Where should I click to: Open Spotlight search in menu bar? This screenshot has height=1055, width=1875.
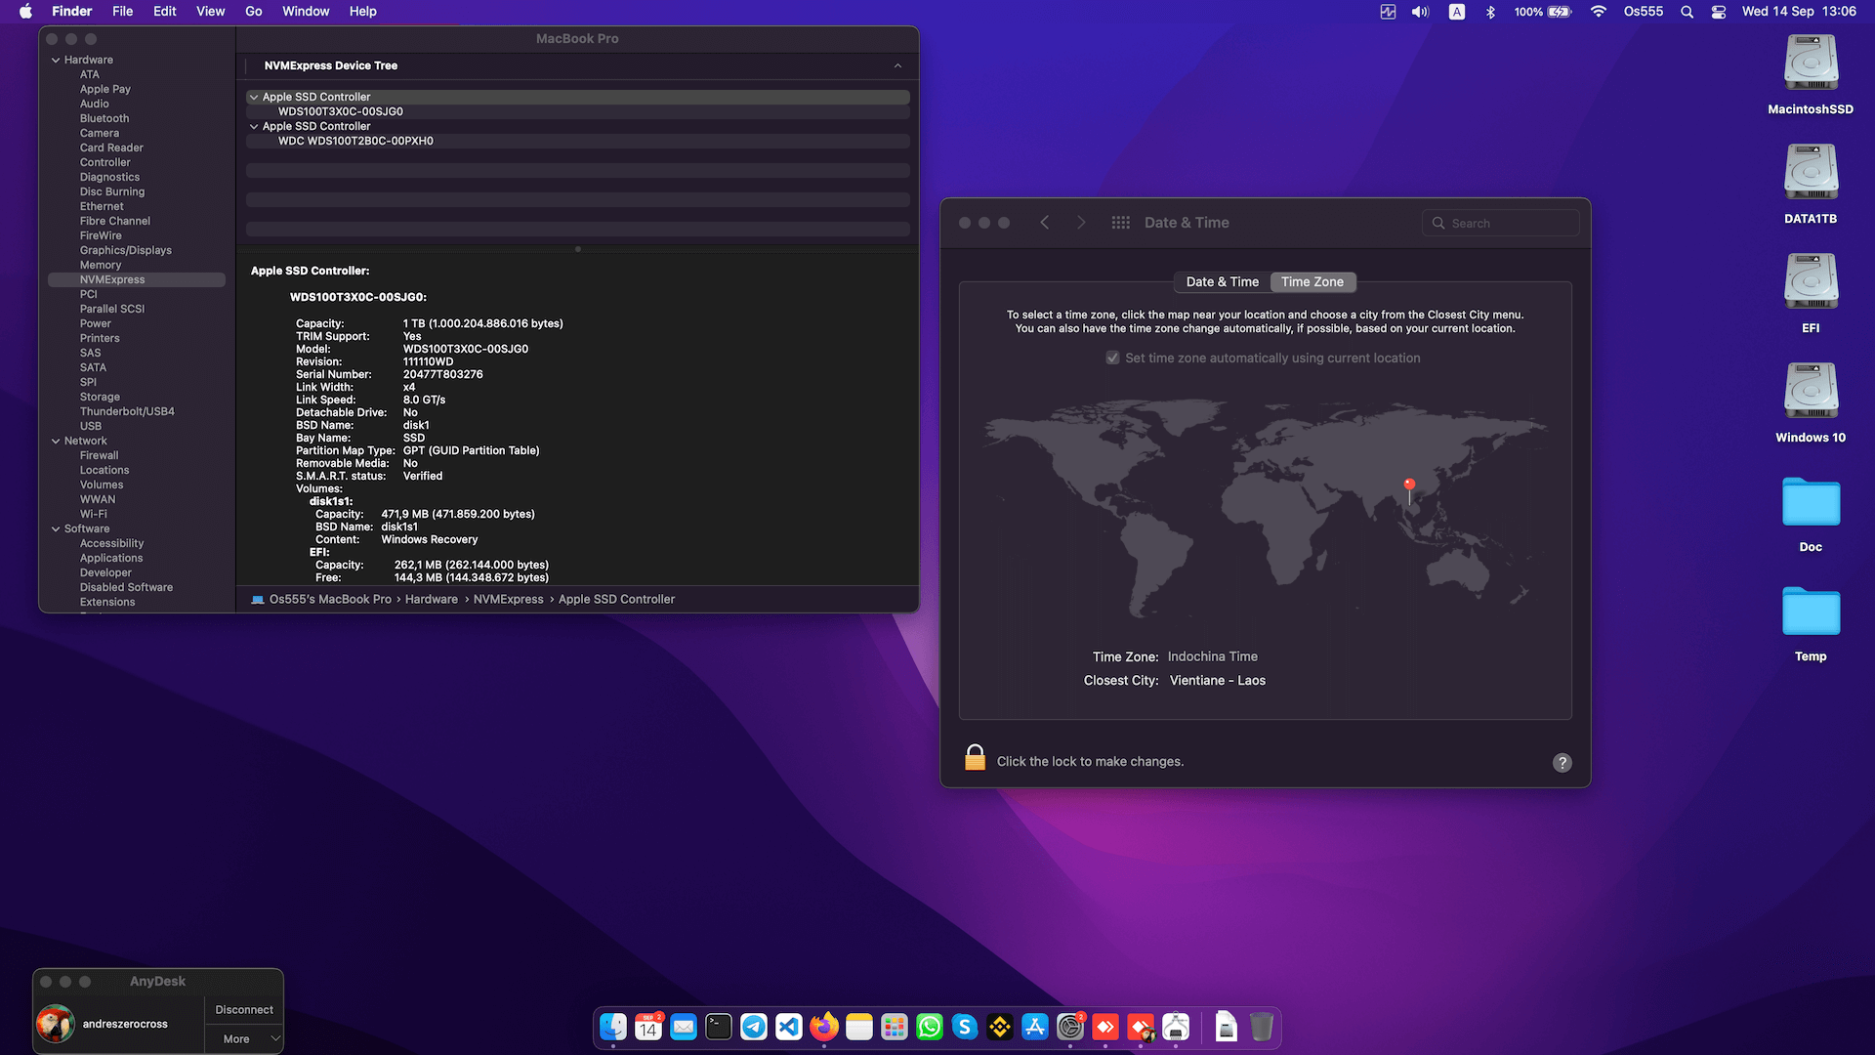click(x=1687, y=12)
